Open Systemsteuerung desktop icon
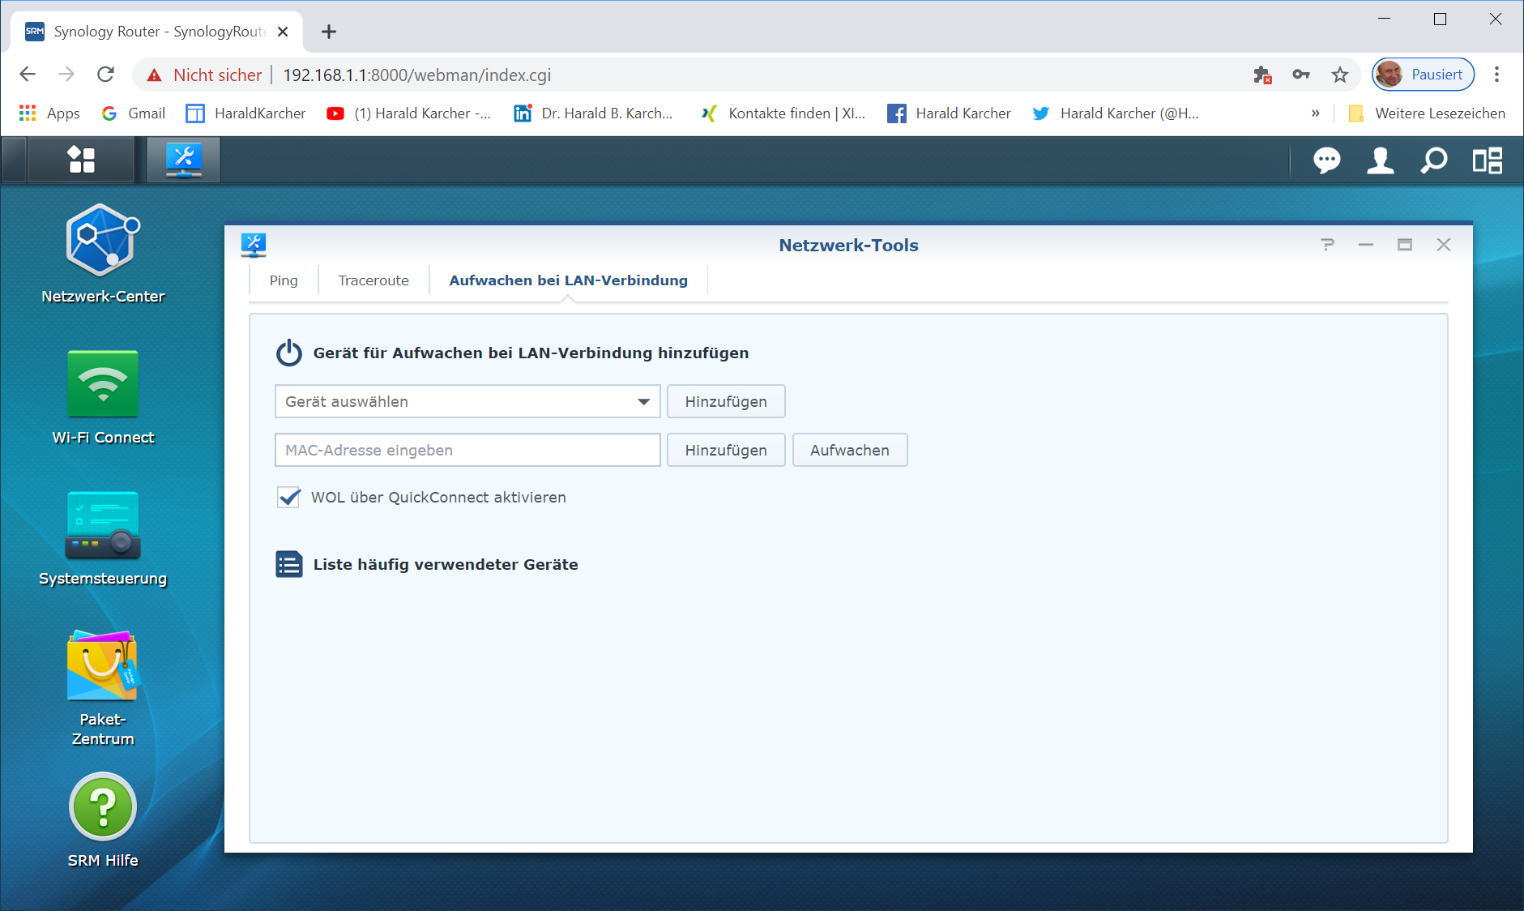1524x911 pixels. (103, 525)
